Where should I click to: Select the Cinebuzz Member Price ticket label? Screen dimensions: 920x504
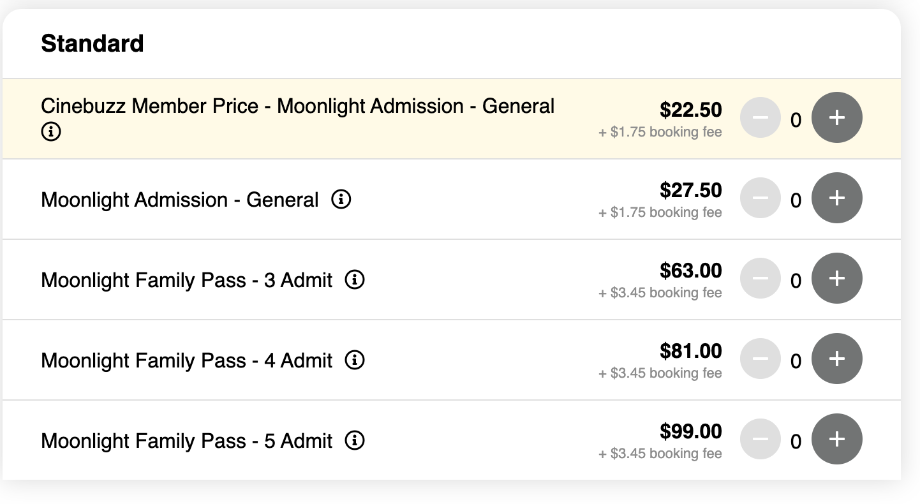pos(297,106)
